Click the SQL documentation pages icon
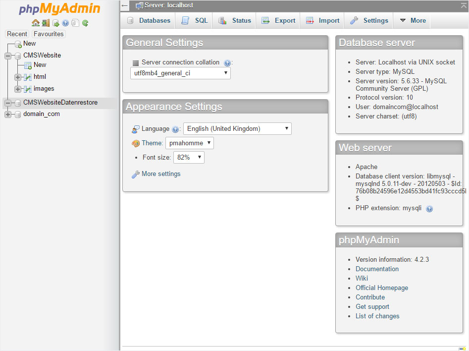The height and width of the screenshot is (351, 469). (x=75, y=23)
